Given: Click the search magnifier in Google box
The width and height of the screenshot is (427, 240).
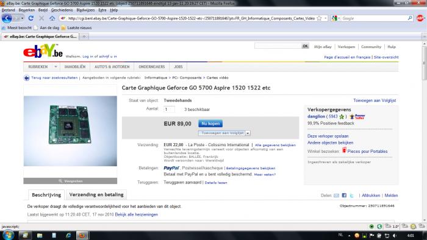Looking at the screenshot, I should click(410, 18).
